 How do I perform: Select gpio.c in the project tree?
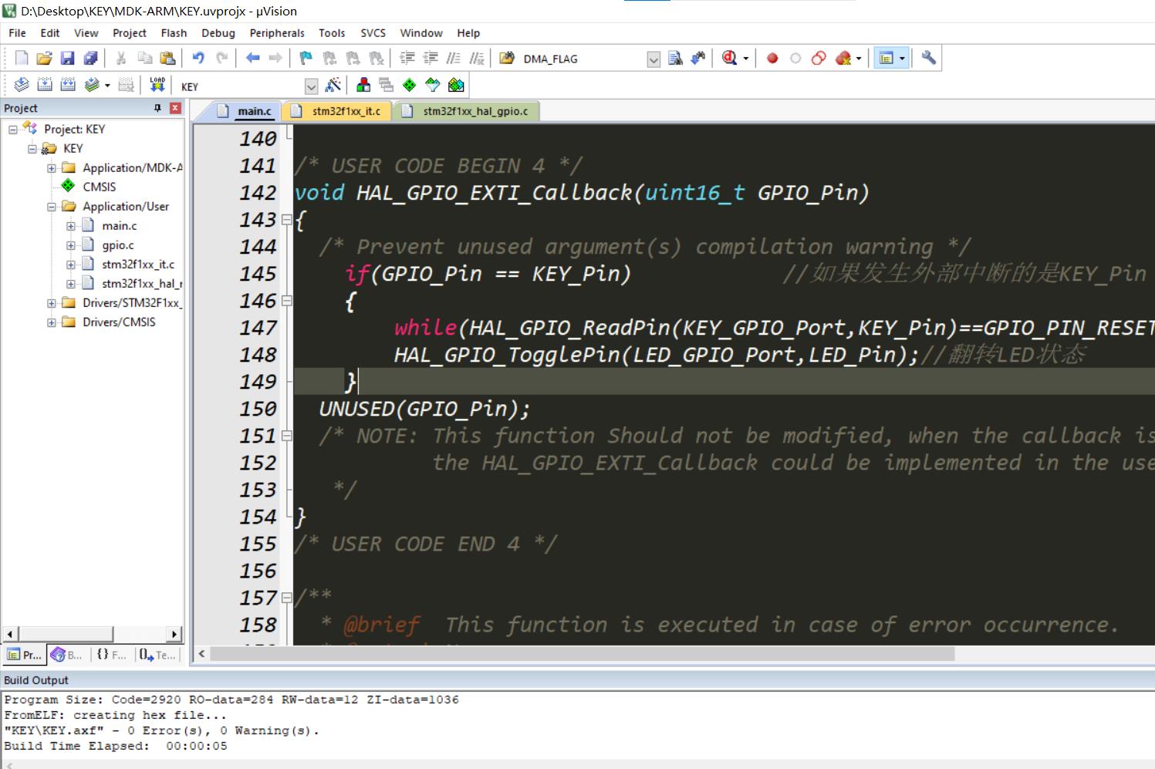click(x=117, y=245)
